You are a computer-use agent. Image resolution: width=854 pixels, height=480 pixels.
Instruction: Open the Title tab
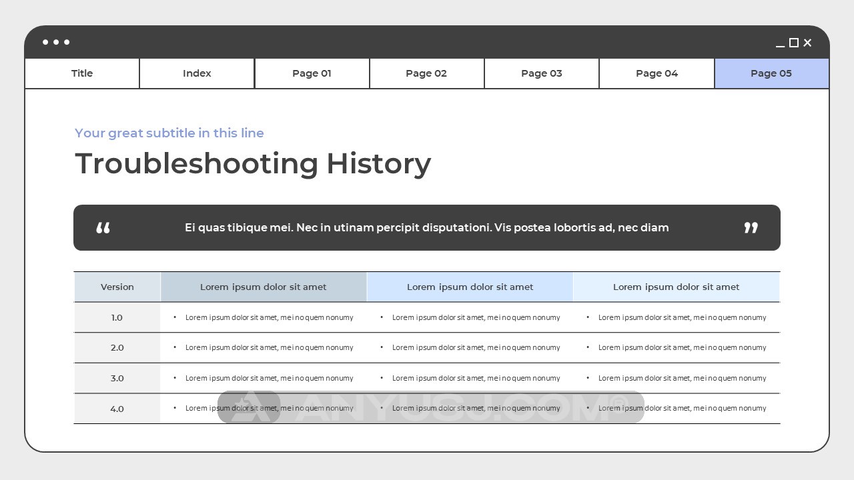pyautogui.click(x=82, y=73)
